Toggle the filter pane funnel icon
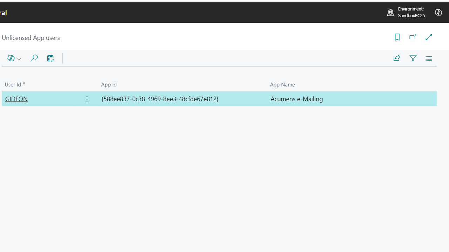Viewport: 449px width, 252px height. tap(413, 58)
